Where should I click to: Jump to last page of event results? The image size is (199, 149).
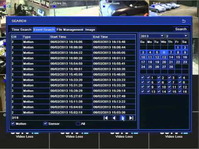point(131,118)
